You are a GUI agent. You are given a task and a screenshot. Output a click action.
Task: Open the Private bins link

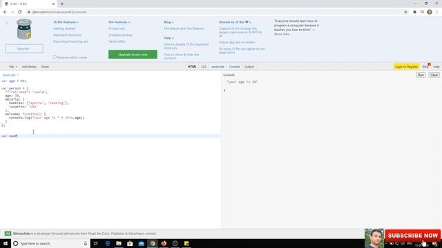pyautogui.click(x=117, y=29)
